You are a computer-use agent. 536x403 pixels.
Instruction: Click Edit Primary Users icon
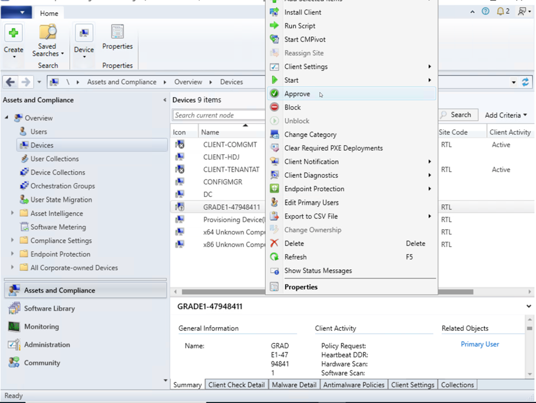tap(274, 203)
